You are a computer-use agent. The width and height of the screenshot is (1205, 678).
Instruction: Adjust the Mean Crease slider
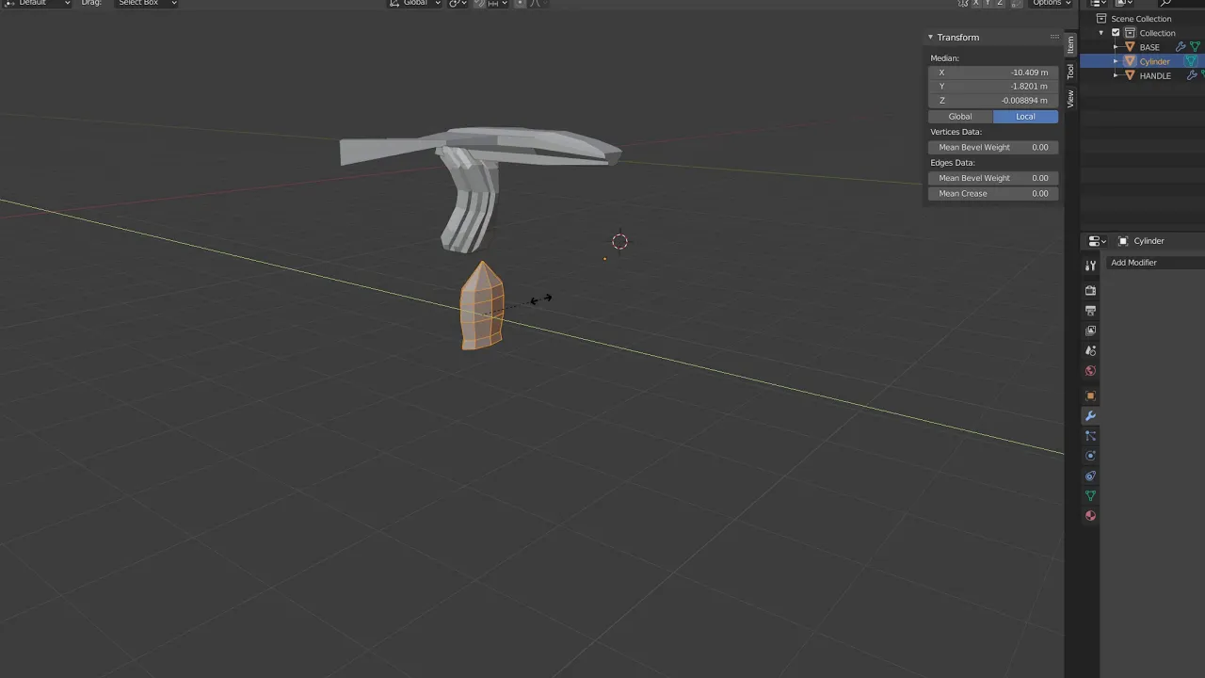[x=993, y=193]
